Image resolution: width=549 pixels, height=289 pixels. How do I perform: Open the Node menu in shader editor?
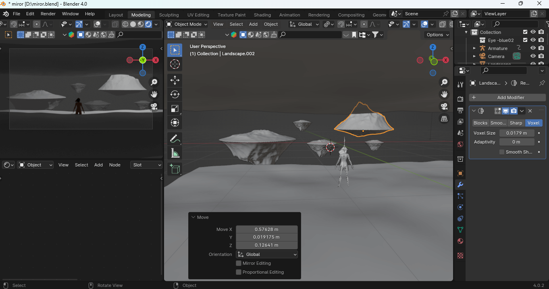[x=115, y=165]
